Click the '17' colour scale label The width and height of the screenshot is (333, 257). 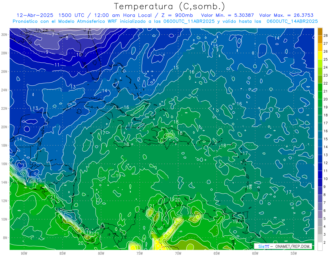[326, 123]
